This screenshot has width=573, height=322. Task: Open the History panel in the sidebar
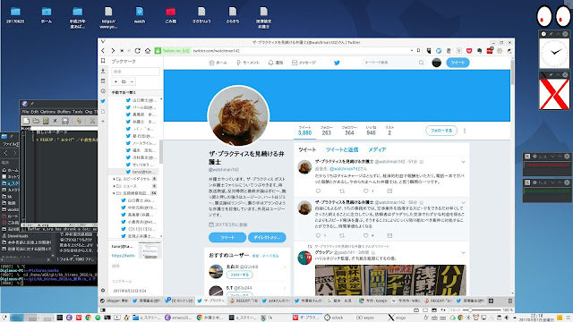pos(103,91)
